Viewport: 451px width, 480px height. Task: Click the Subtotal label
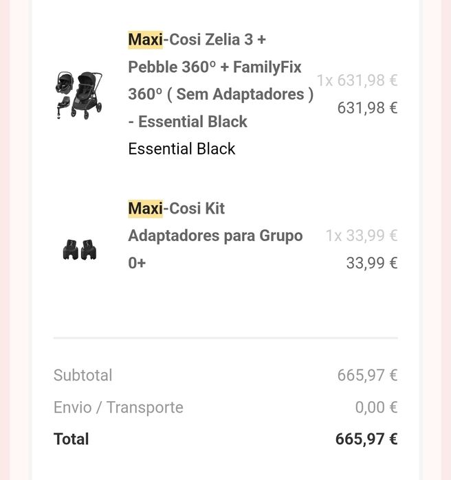click(x=82, y=376)
